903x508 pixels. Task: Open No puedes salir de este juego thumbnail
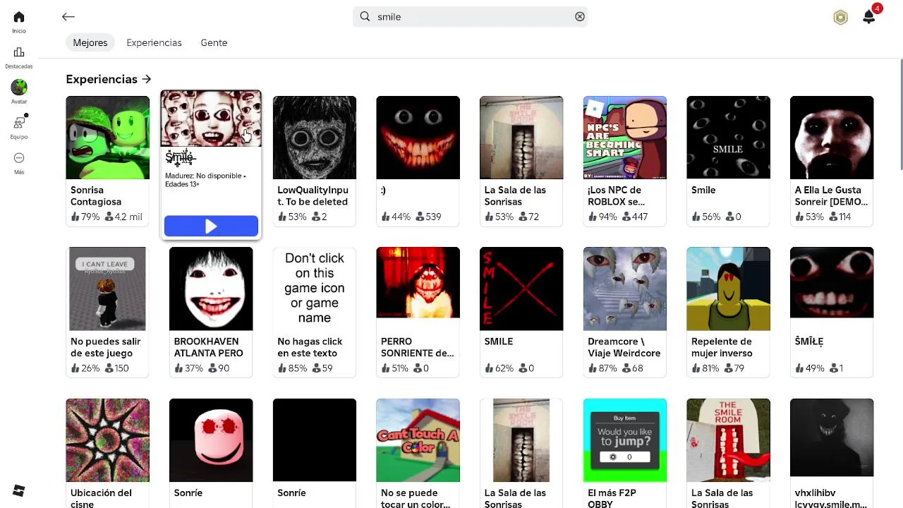(108, 289)
